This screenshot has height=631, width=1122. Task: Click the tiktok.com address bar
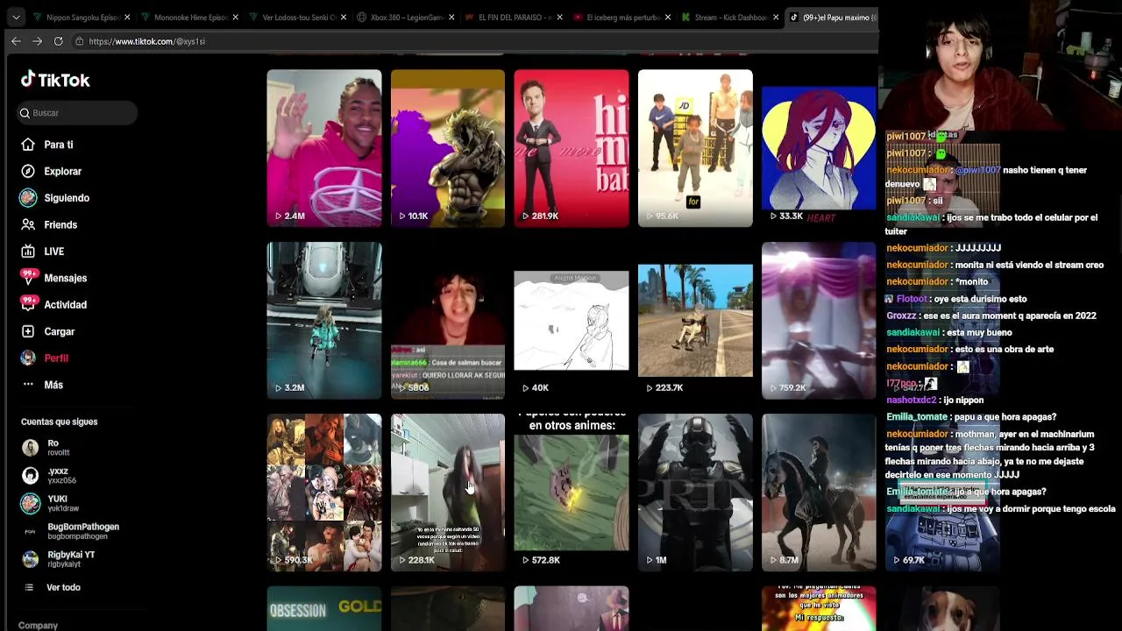(x=473, y=41)
